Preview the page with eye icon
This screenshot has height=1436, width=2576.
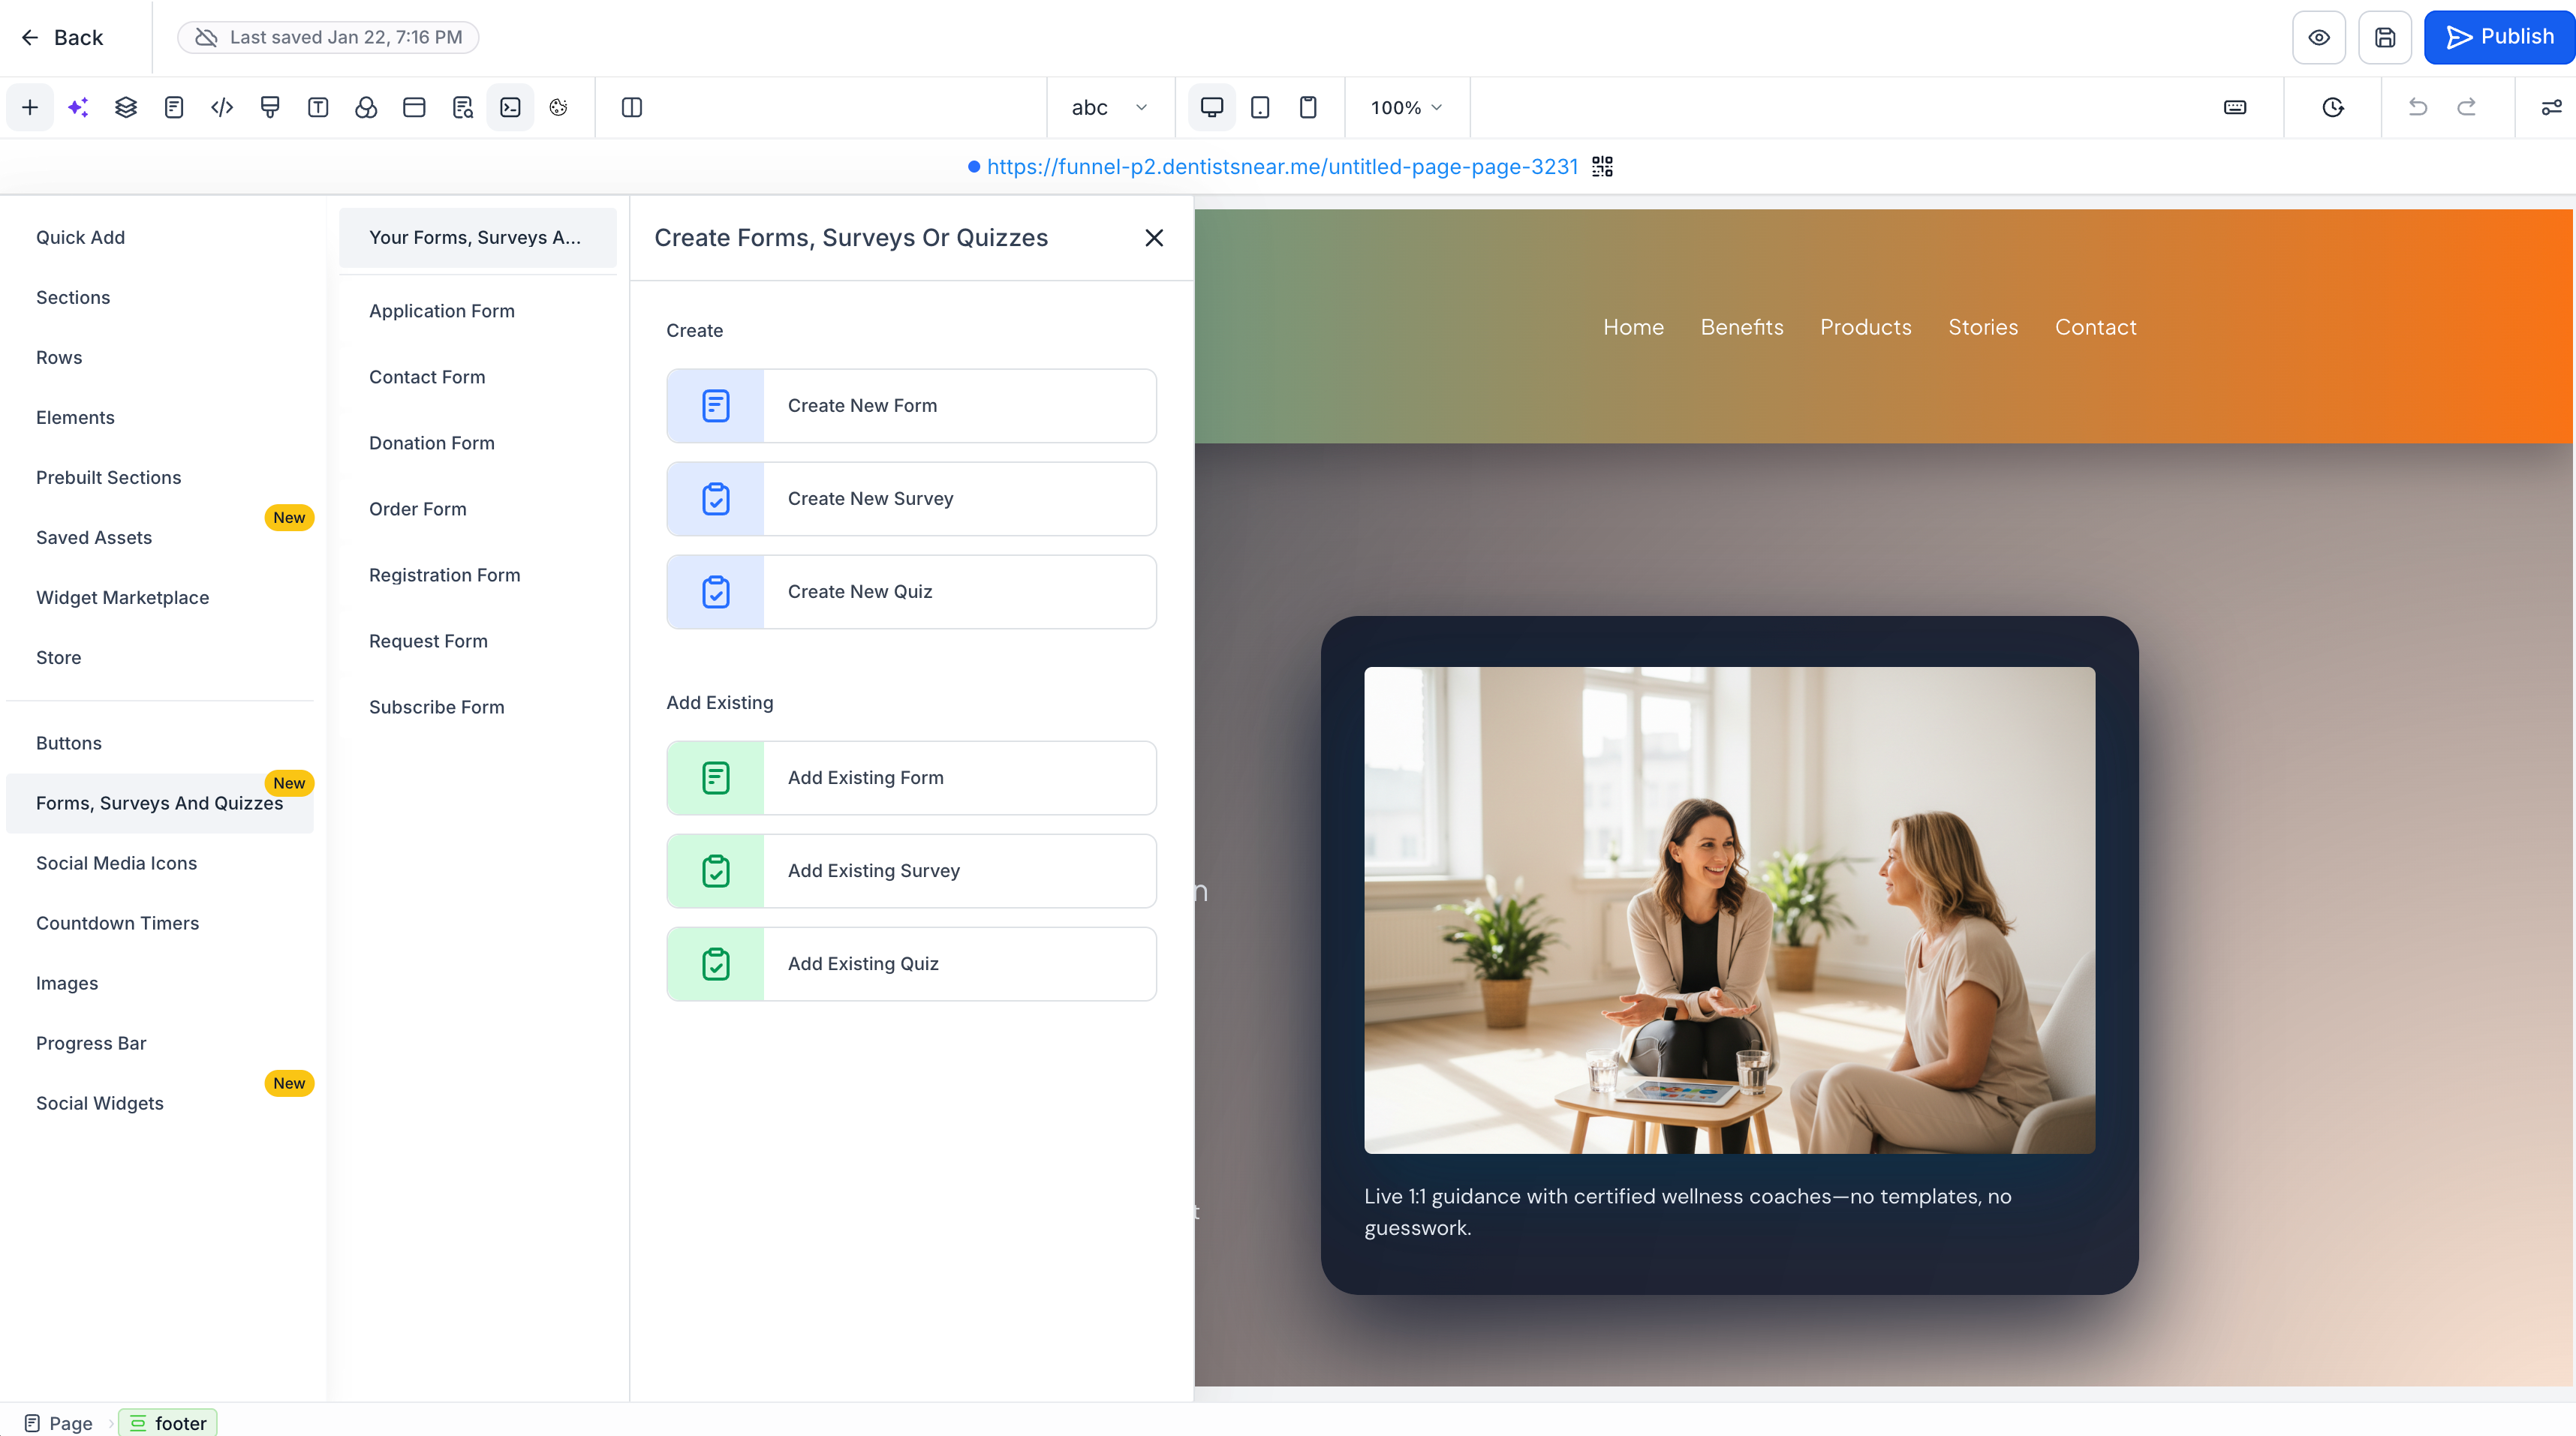coord(2319,37)
